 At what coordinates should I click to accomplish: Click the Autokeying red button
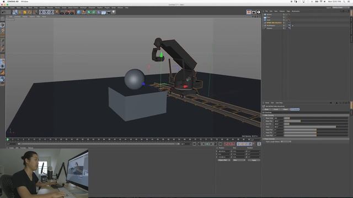click(x=230, y=144)
